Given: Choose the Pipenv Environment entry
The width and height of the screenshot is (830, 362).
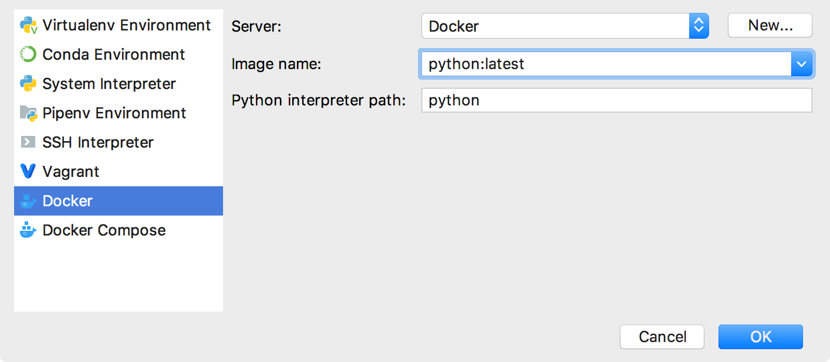Looking at the screenshot, I should (x=114, y=112).
